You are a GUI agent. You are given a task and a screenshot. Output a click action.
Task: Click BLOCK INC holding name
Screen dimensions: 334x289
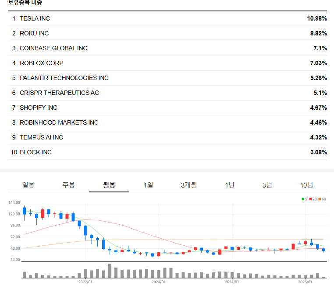coord(36,152)
